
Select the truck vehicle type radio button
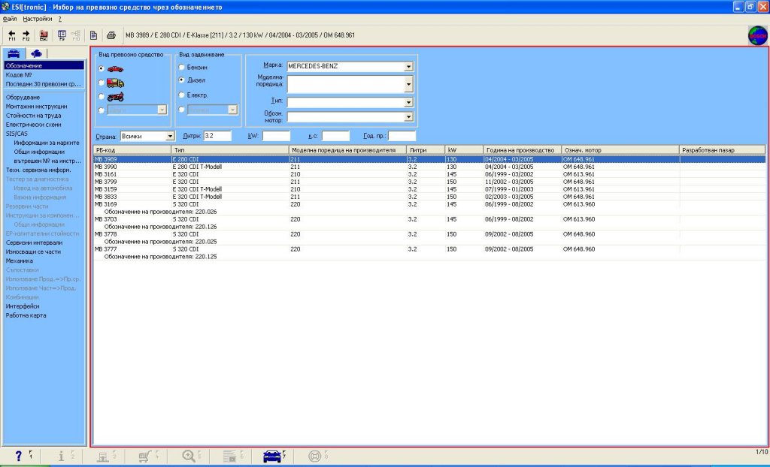[102, 83]
